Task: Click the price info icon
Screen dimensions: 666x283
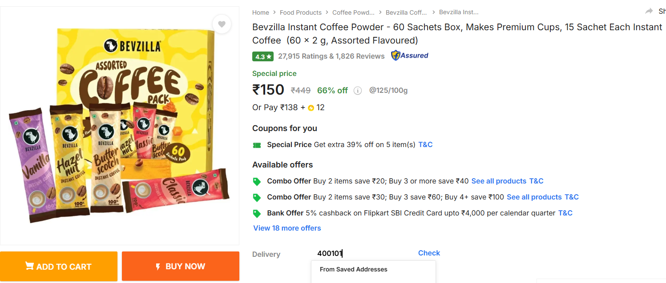Action: click(357, 91)
